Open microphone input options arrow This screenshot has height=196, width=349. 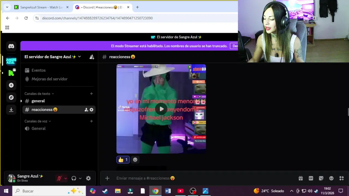coord(65,179)
